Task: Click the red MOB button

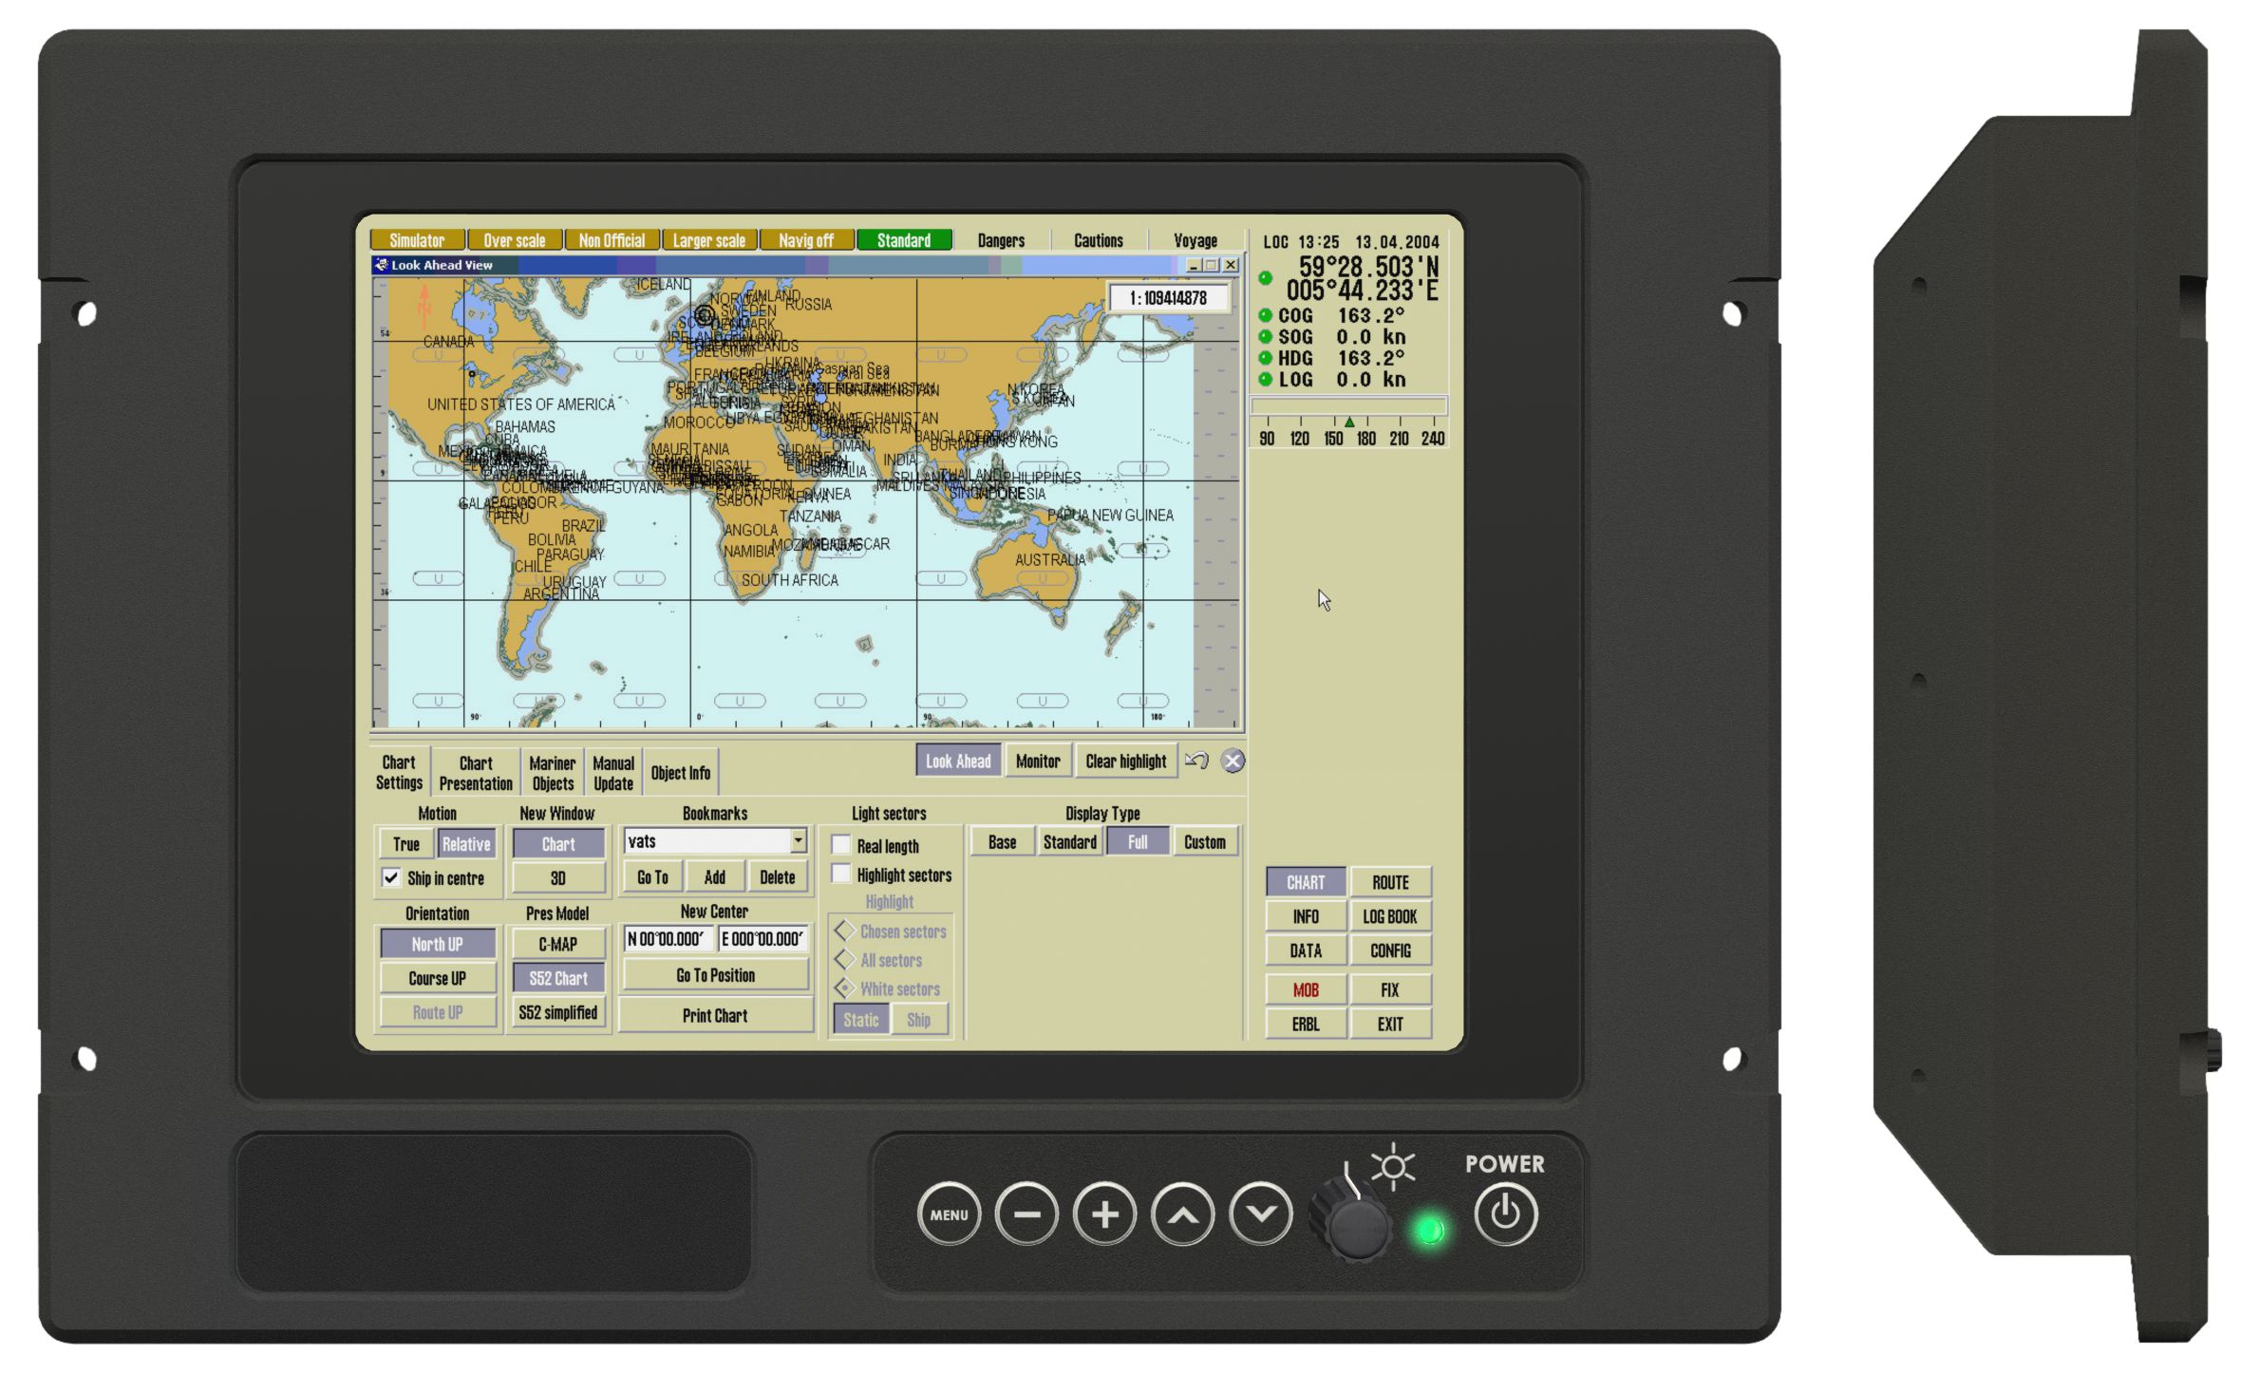Action: 1306,990
